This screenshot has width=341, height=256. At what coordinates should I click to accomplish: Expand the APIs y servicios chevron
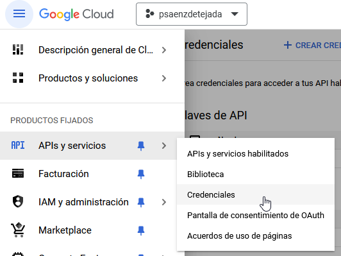(x=164, y=146)
